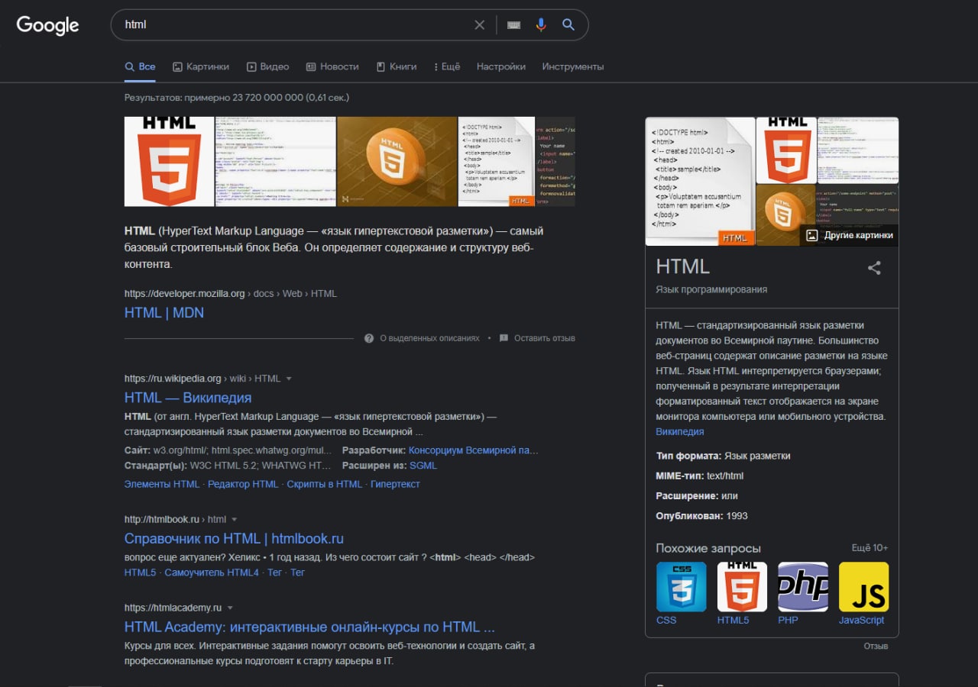Viewport: 978px width, 687px height.
Task: Click Оставить отзыв link
Action: [x=545, y=338]
